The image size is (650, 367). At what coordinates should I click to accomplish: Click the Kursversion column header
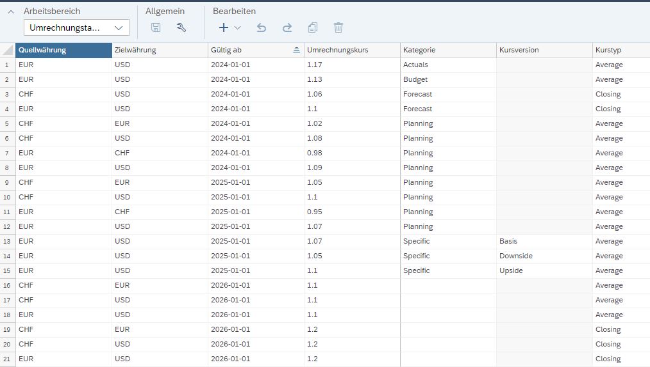[x=544, y=50]
